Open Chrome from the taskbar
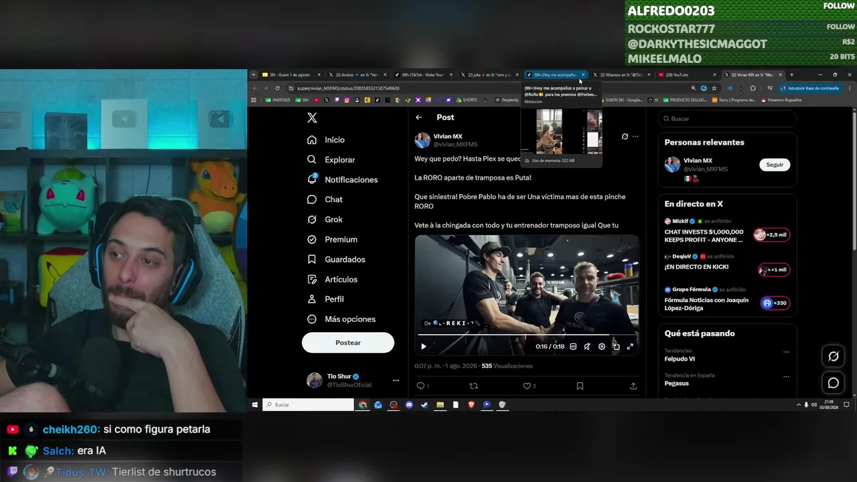Viewport: 857px width, 482px height. click(363, 405)
